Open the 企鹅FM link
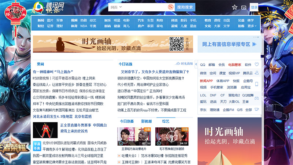293x165 pixels. 228,110
